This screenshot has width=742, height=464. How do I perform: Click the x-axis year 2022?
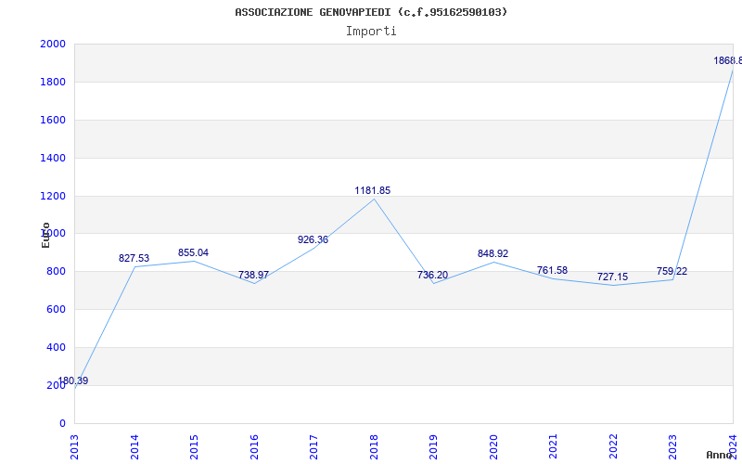[613, 447]
